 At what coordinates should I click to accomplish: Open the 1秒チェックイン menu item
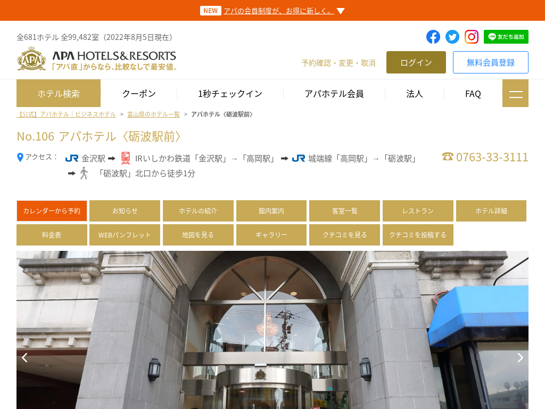click(230, 94)
